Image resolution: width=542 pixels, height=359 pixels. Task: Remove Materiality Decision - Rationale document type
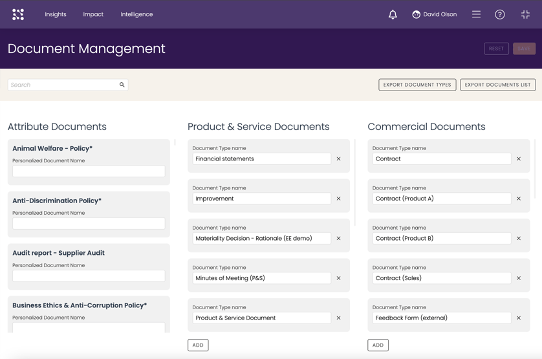[339, 238]
